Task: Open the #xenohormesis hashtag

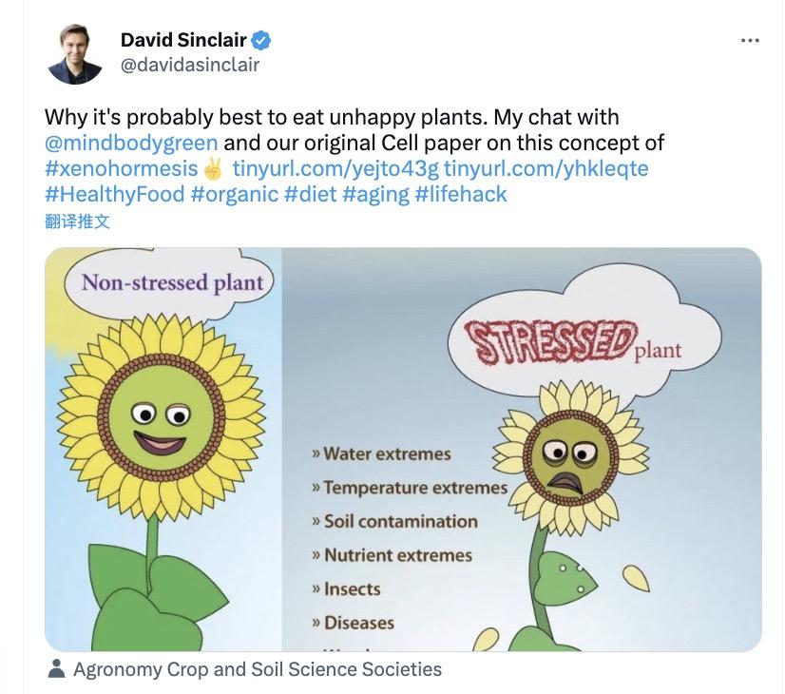Action: click(123, 169)
